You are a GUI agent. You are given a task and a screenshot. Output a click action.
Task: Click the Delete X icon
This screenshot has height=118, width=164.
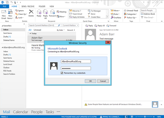[31, 12]
